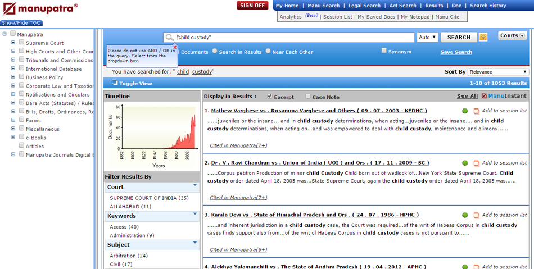Close the AND/OR query tooltip

[175, 47]
